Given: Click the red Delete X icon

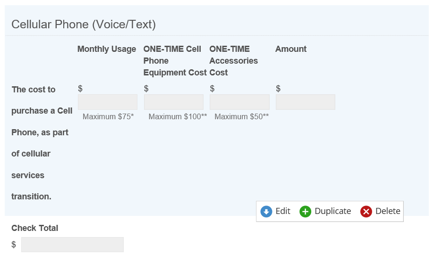Looking at the screenshot, I should coord(366,212).
